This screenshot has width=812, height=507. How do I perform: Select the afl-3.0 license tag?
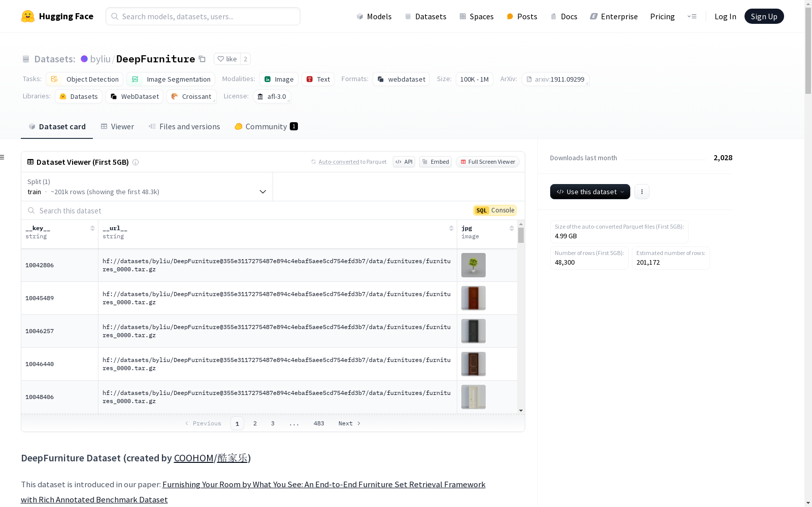272,96
